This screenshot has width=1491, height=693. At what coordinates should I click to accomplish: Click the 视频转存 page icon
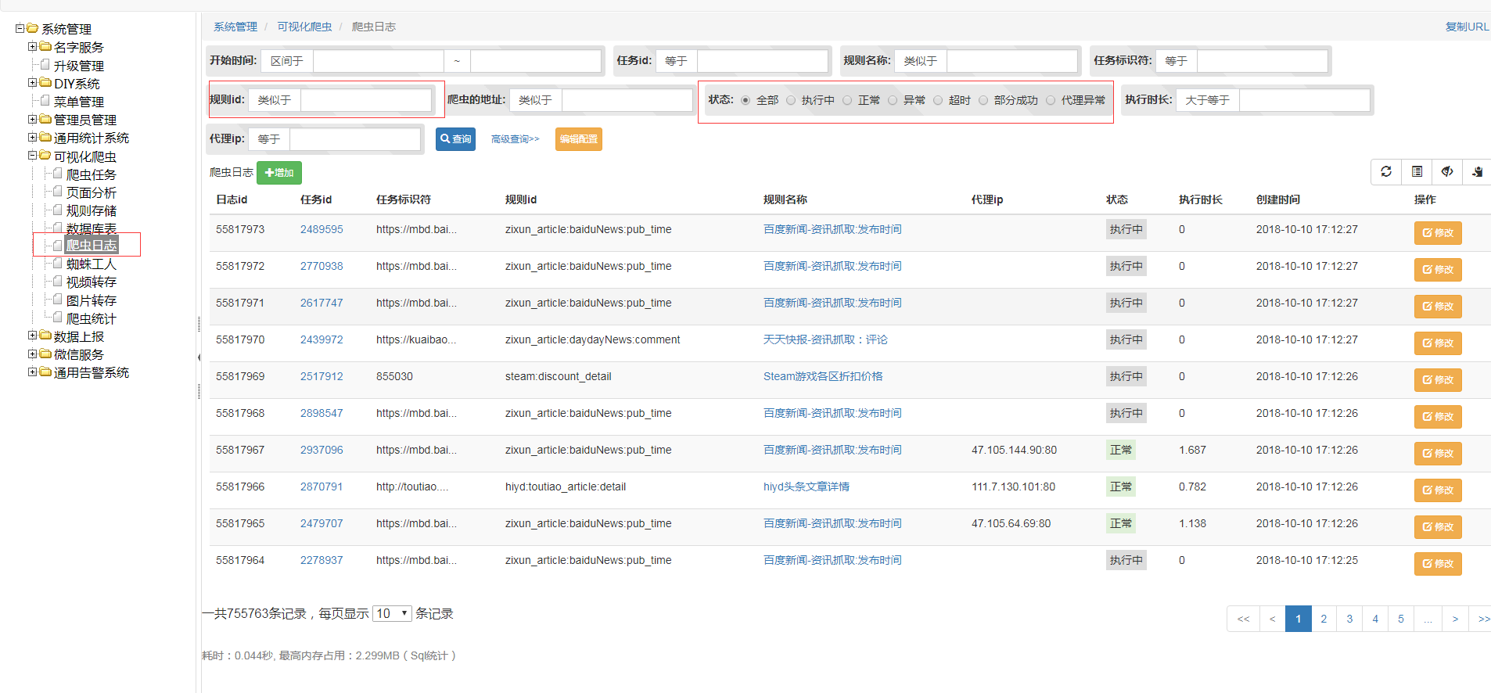click(x=58, y=282)
